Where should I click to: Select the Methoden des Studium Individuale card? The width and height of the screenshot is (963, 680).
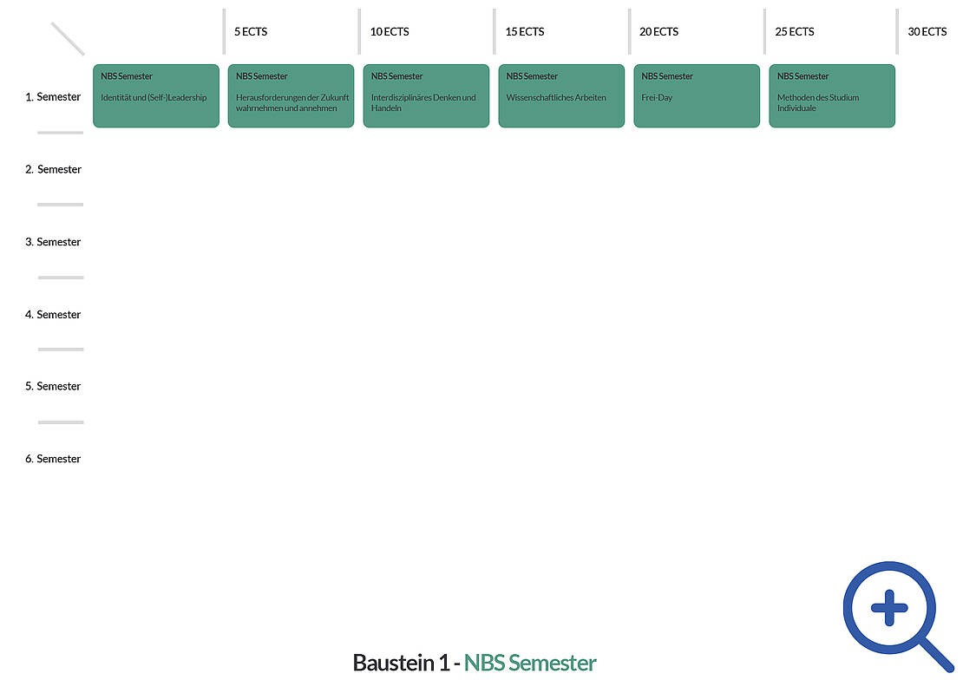[x=832, y=96]
